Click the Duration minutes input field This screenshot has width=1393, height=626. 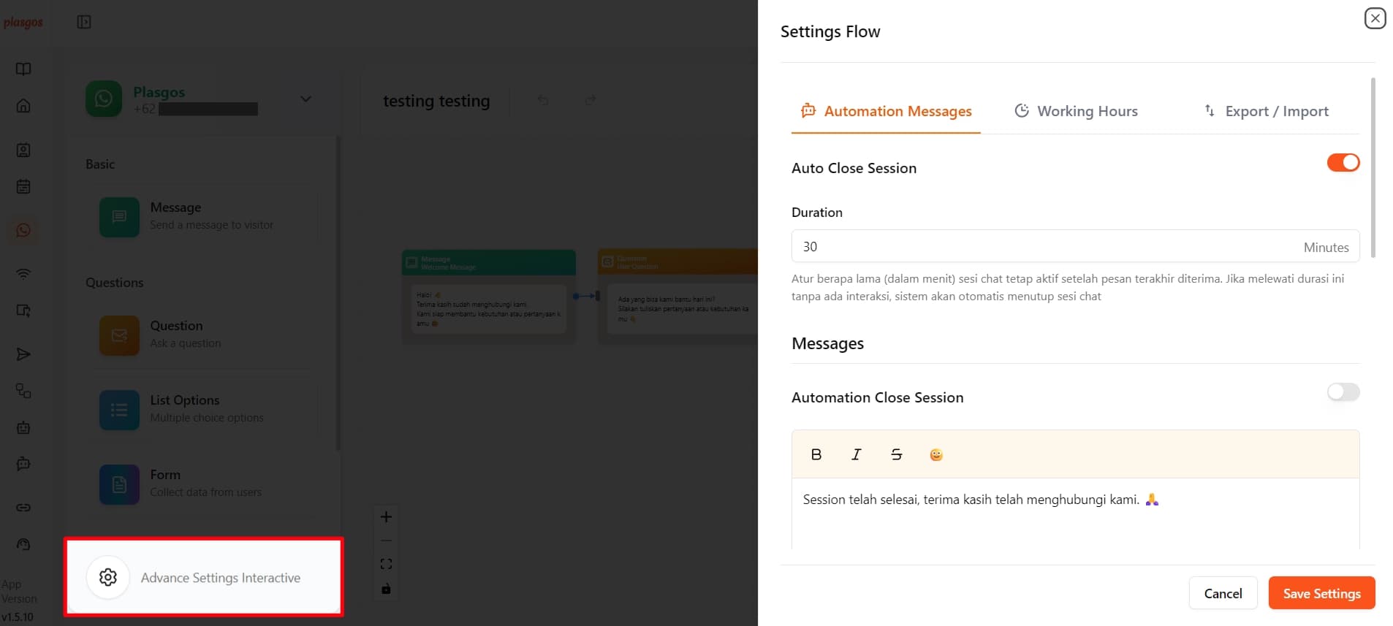1045,247
